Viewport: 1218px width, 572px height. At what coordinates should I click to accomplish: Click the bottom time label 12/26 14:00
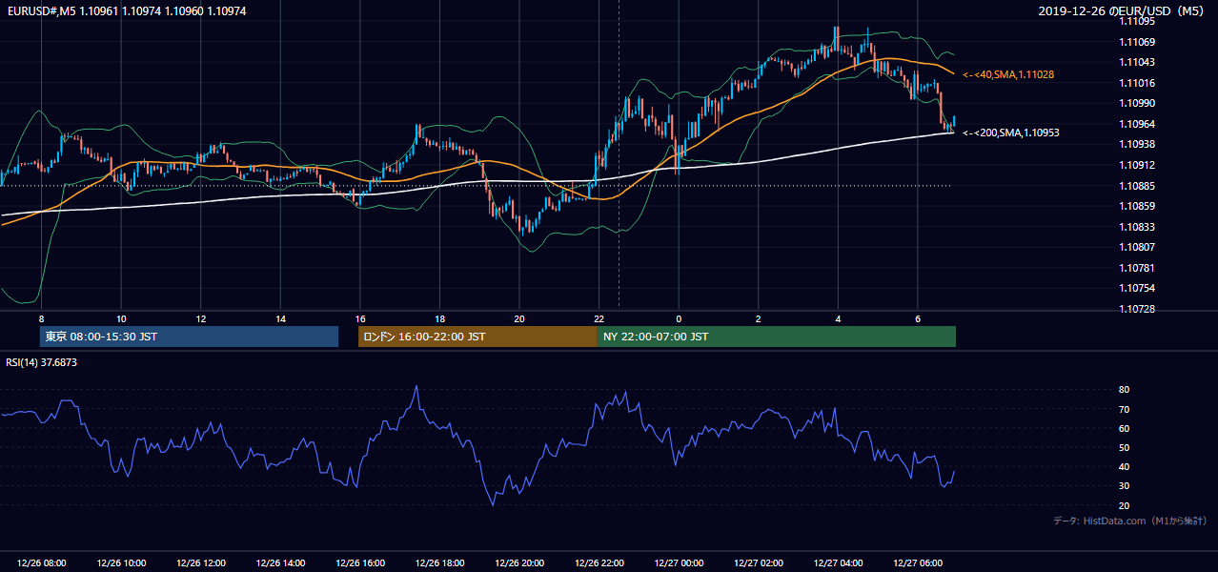(281, 563)
